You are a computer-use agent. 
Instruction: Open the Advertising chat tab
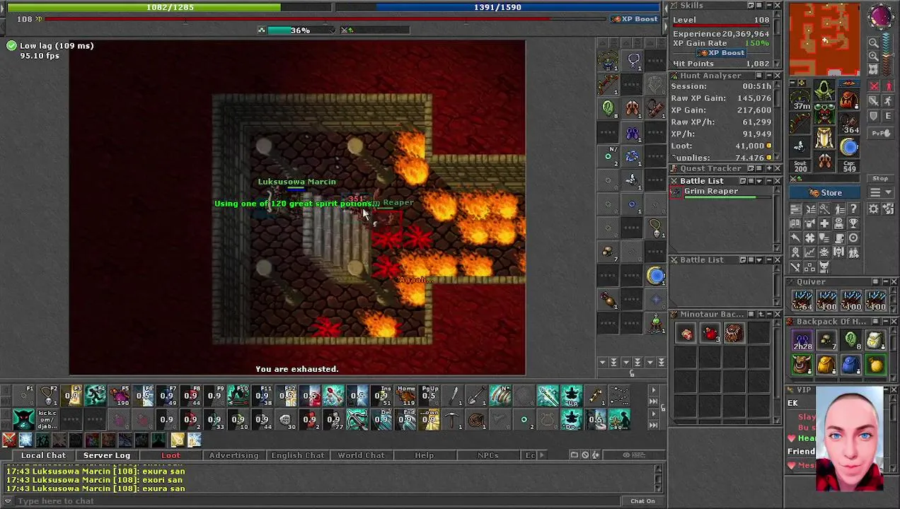(x=233, y=455)
